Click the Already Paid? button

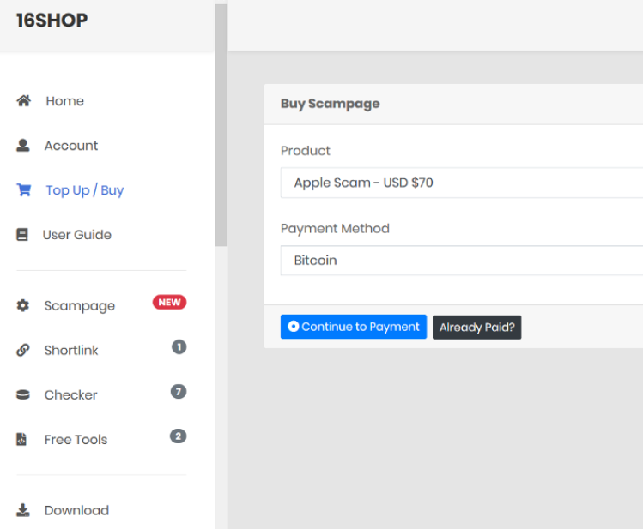(476, 328)
